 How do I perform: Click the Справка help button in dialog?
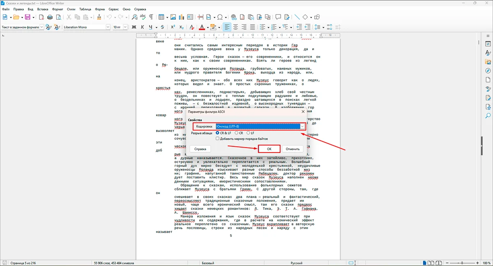[200, 149]
